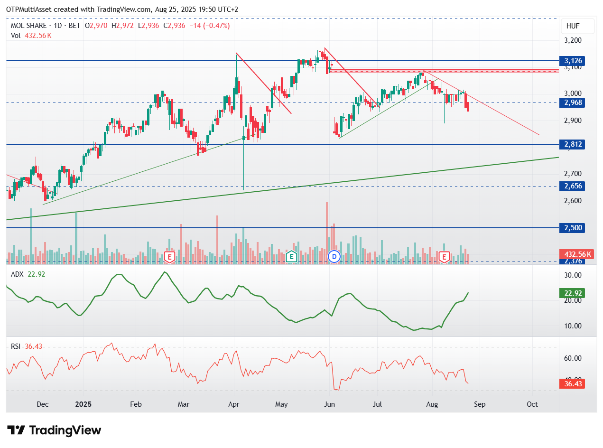Click the Feb label on time axis

[x=136, y=404]
